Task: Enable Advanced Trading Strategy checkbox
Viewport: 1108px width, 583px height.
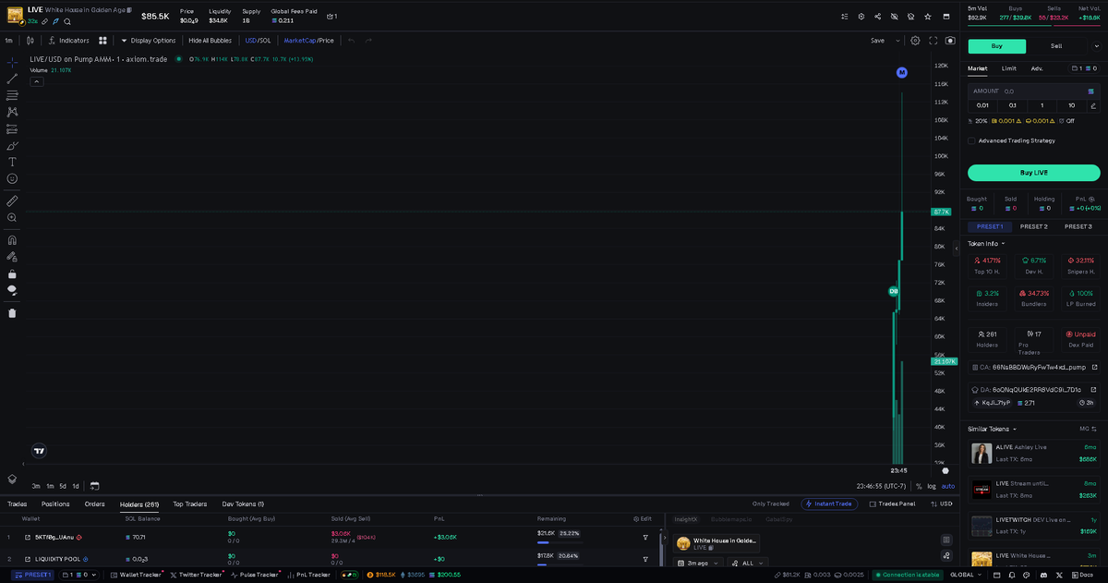Action: click(x=971, y=140)
